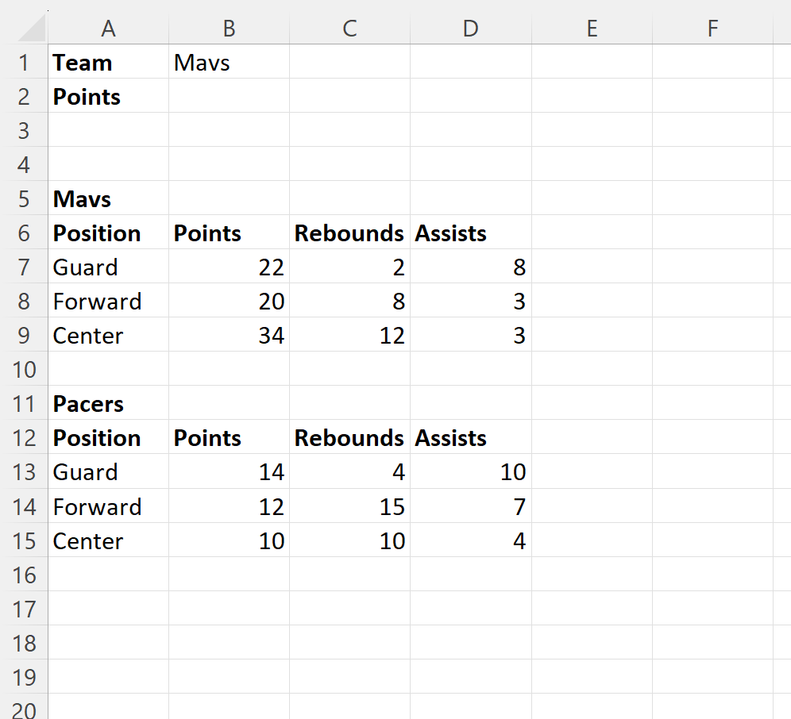
Task: Select the row 1 header
Action: [24, 63]
